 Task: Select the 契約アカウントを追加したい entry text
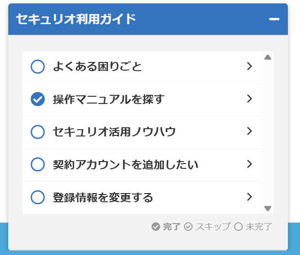click(x=126, y=165)
